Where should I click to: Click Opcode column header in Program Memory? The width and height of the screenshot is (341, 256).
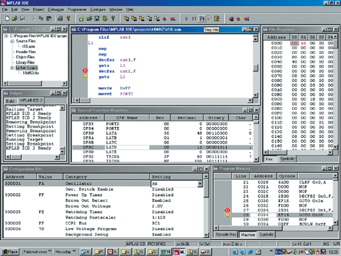[x=287, y=176]
